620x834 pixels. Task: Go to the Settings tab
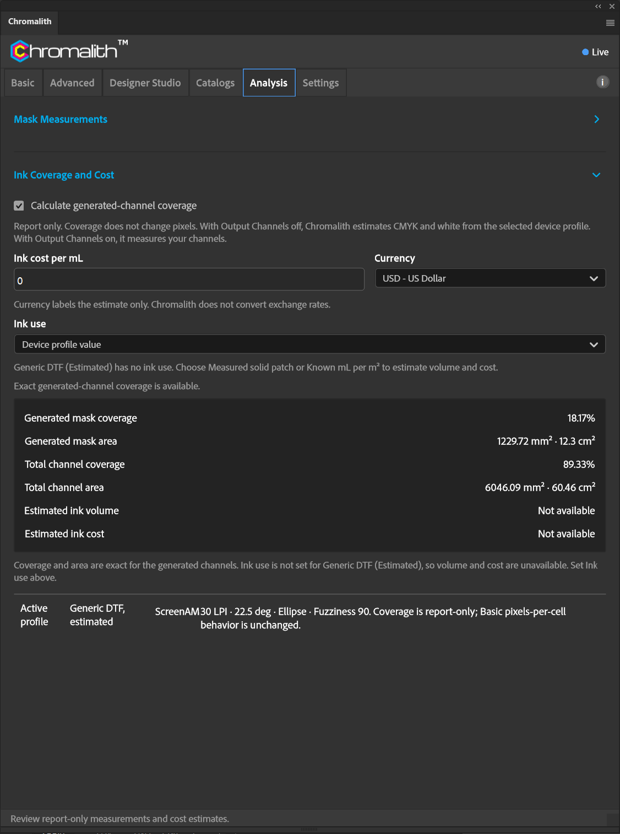tap(320, 83)
